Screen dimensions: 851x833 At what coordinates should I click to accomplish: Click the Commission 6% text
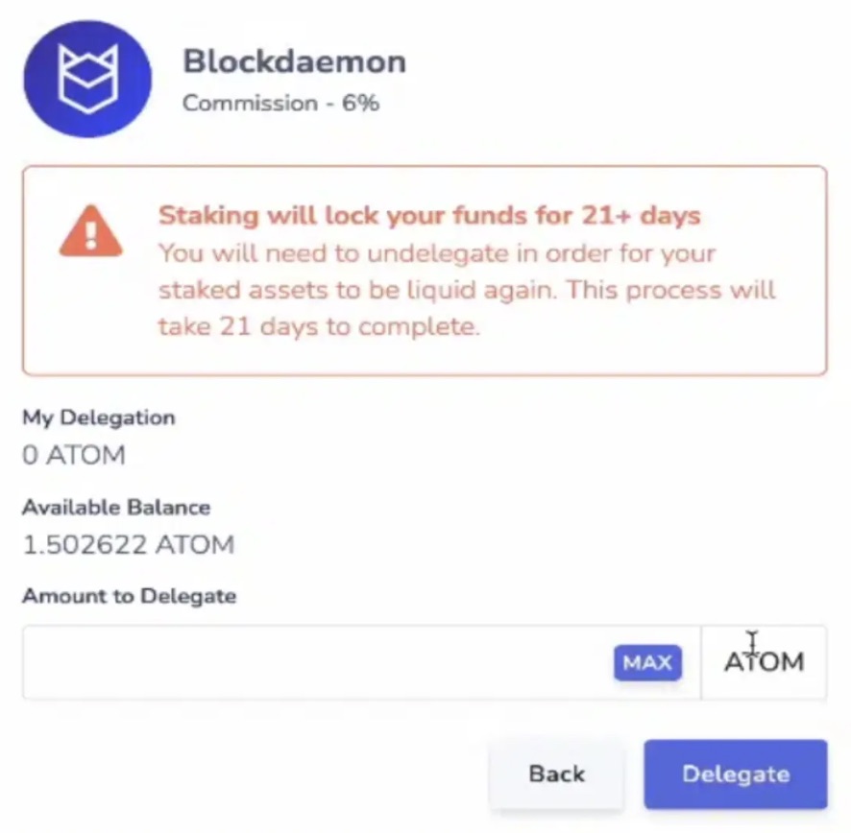280,104
